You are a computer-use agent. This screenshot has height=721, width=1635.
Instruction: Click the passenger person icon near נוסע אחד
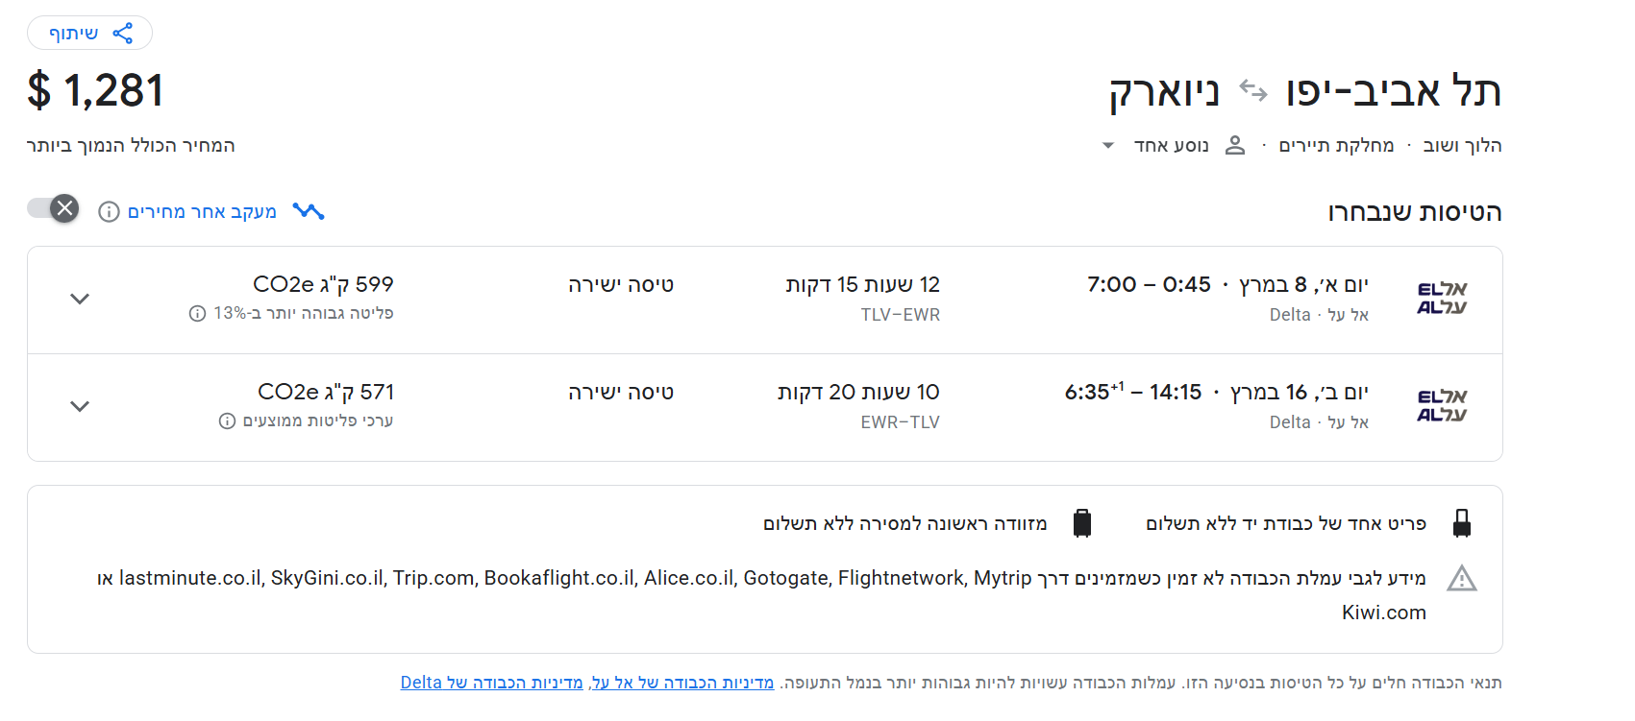[x=1236, y=145]
